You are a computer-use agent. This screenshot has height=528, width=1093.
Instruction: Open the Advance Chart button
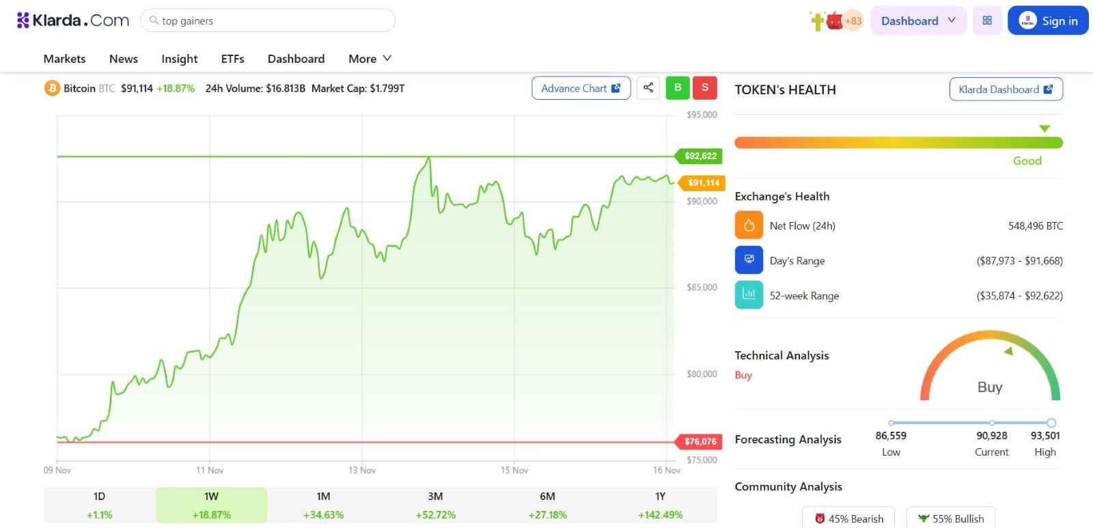pos(581,88)
